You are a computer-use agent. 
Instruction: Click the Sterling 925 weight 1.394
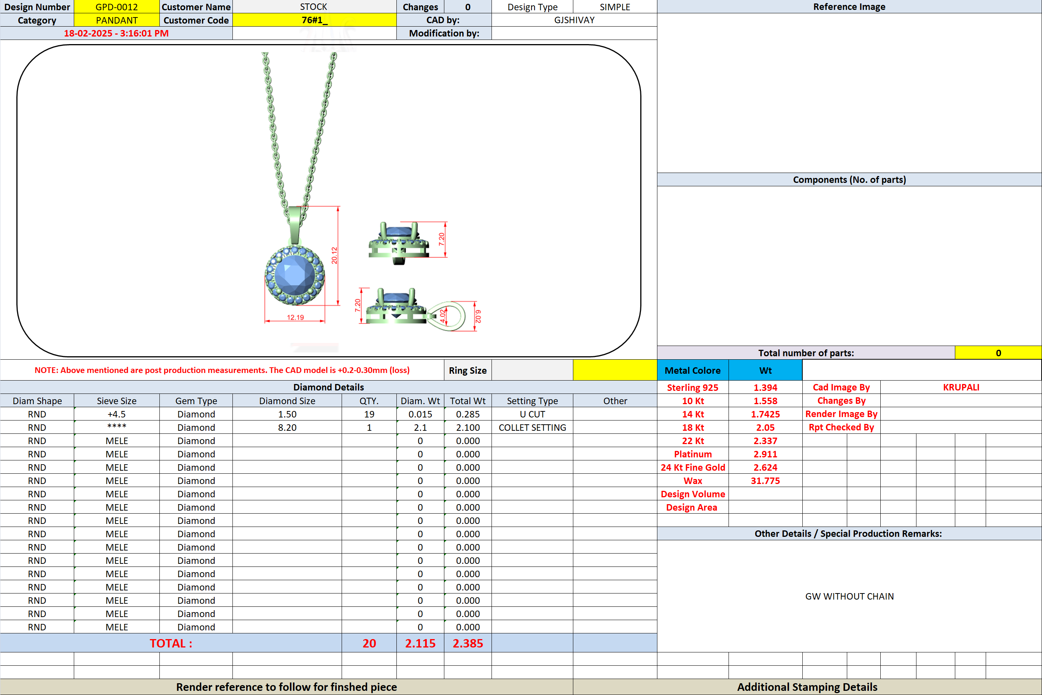pos(765,387)
